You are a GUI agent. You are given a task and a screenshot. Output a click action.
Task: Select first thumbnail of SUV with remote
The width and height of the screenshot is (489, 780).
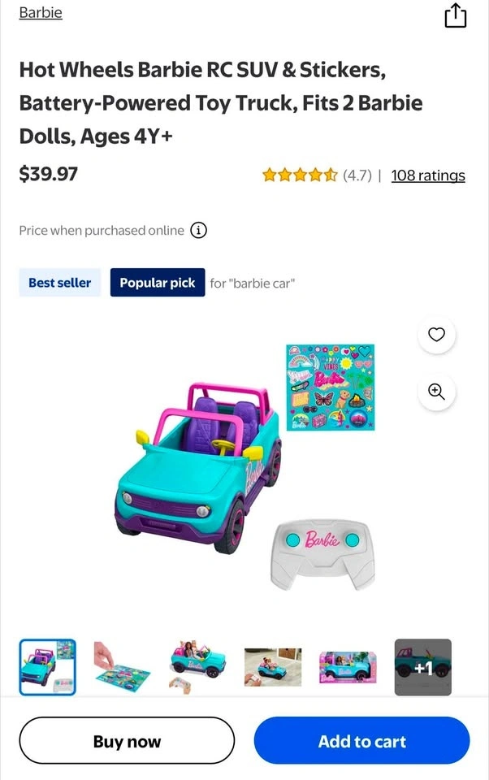48,667
